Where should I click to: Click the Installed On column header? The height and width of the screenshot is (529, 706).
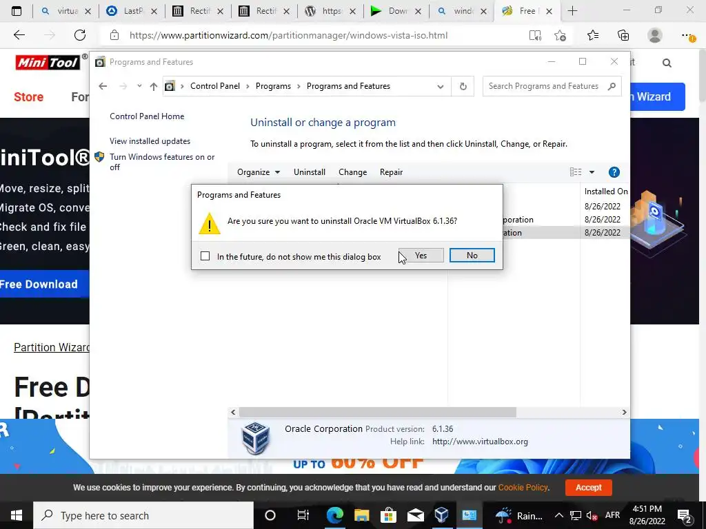coord(605,191)
